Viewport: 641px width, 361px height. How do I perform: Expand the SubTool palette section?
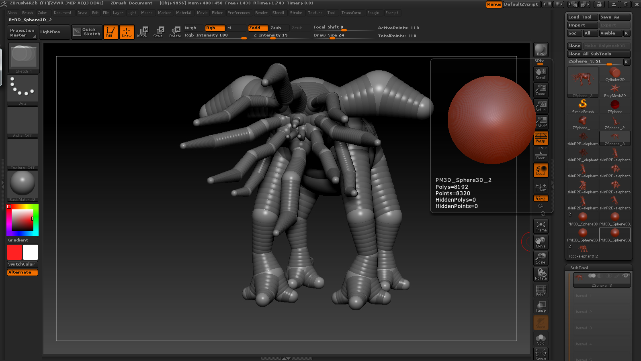(579, 268)
